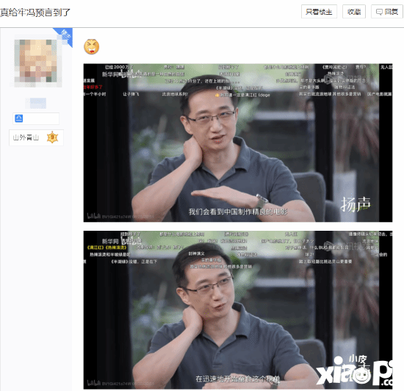Viewport: 404px width, 391px height.
Task: Click the bilibili watermark in first image
Action: point(94,216)
